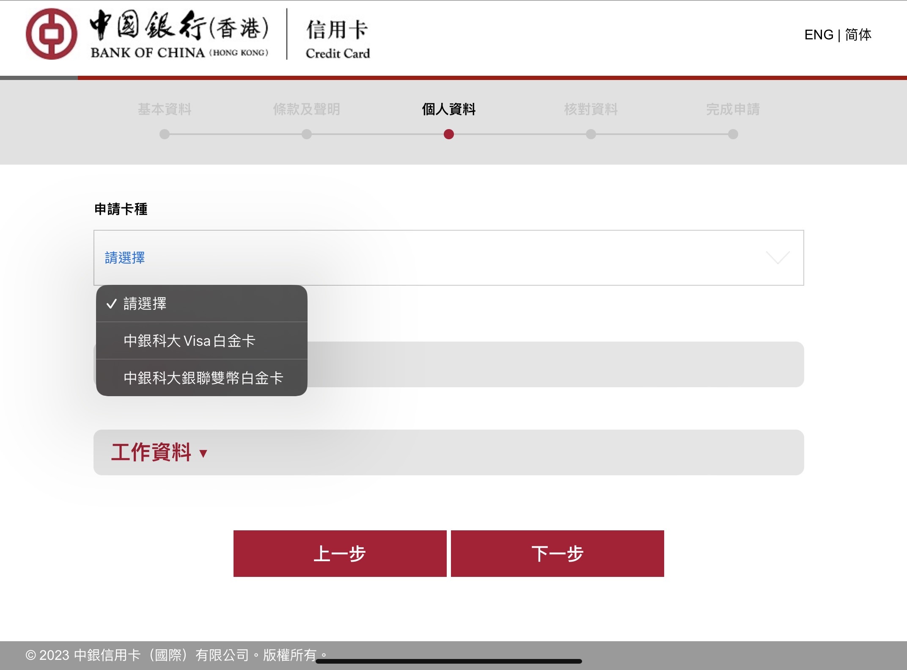This screenshot has height=670, width=907.
Task: Click the 信用卡 Credit Card header text
Action: [338, 39]
